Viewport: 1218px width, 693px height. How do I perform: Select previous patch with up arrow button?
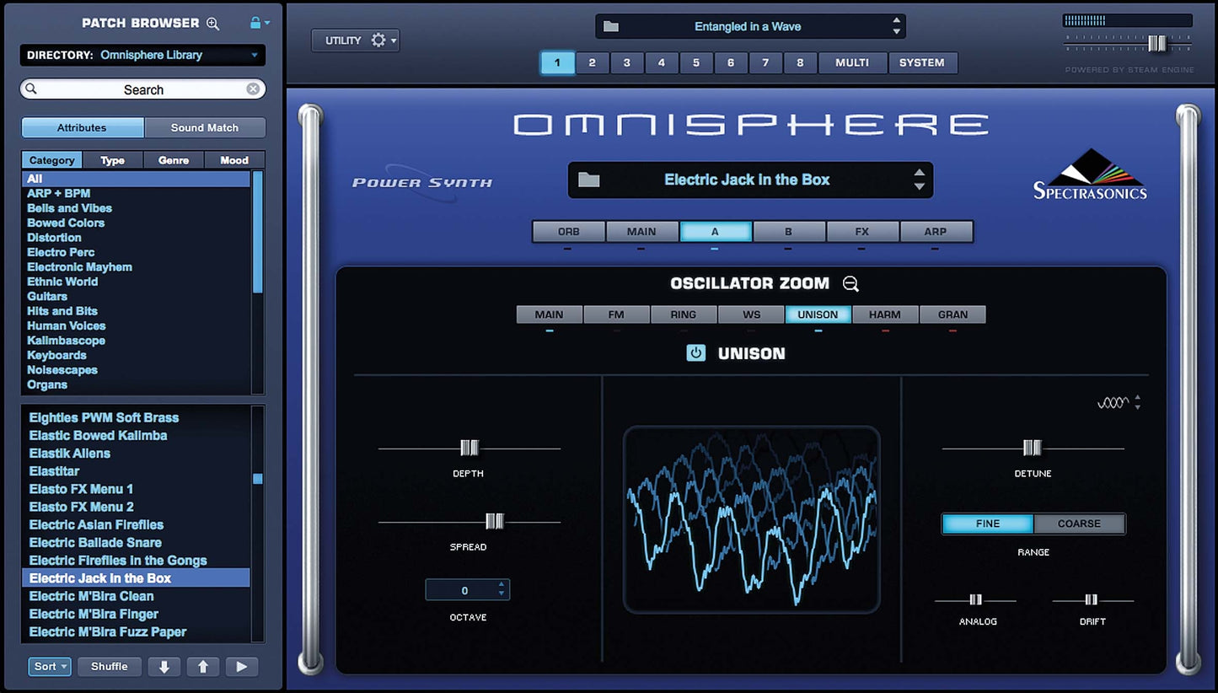point(203,667)
